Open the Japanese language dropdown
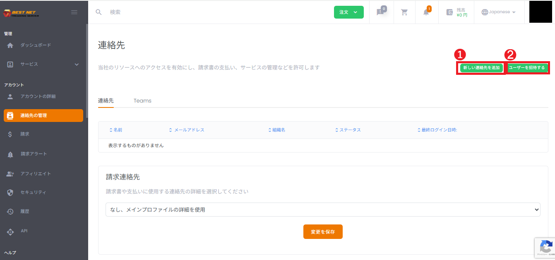This screenshot has width=555, height=260. [x=499, y=12]
